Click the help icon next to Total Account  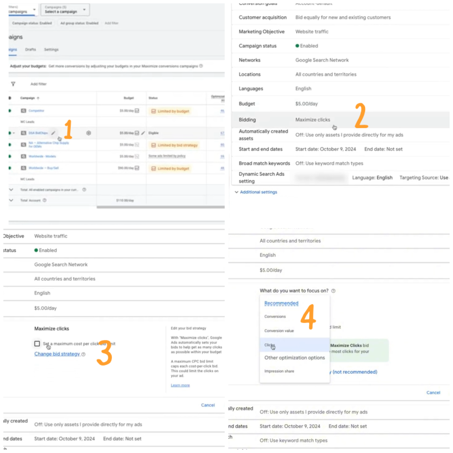(44, 200)
